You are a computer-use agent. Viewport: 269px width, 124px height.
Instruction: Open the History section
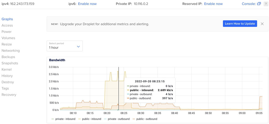point(7,76)
